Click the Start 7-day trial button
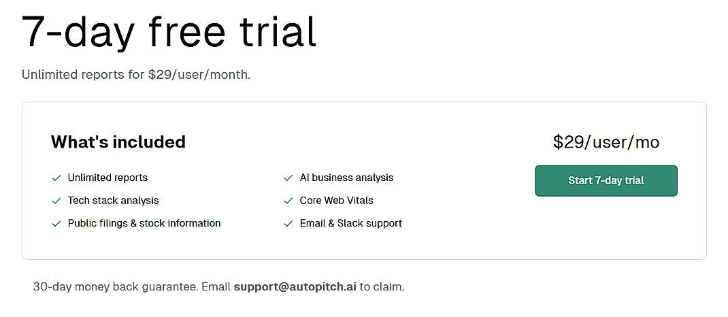This screenshot has width=728, height=317. tap(606, 181)
